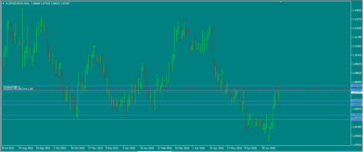The width and height of the screenshot is (363, 152).
Task: Open the dropdown arrow beside AUDNZD-ECN,Daily title
Action: (3, 4)
